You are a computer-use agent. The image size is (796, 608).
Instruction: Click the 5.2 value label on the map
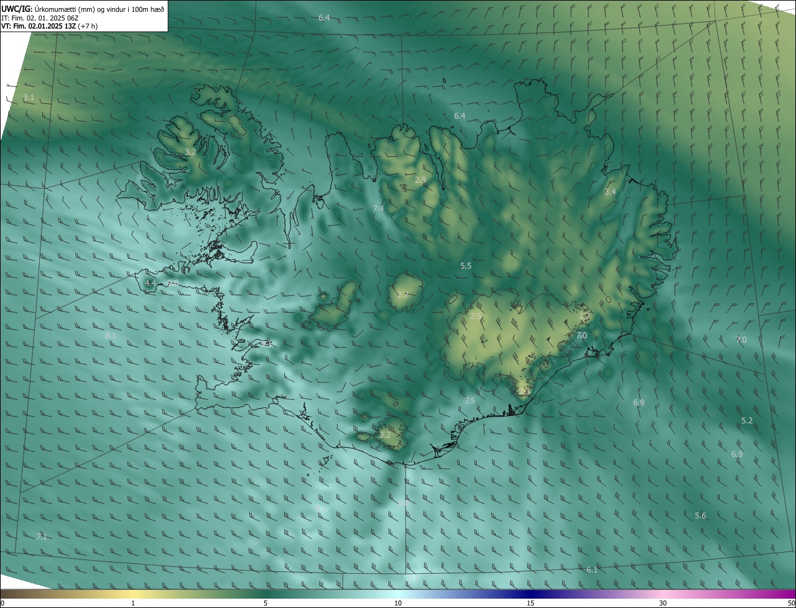click(x=747, y=421)
